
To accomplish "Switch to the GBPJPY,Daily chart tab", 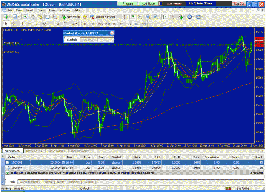I will [57, 150].
